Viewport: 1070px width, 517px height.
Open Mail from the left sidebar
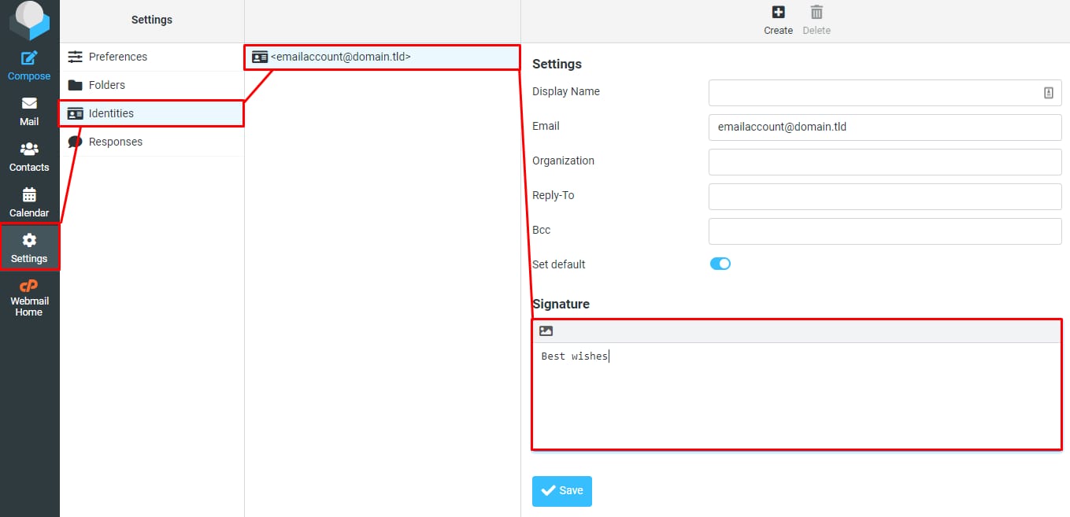coord(29,108)
